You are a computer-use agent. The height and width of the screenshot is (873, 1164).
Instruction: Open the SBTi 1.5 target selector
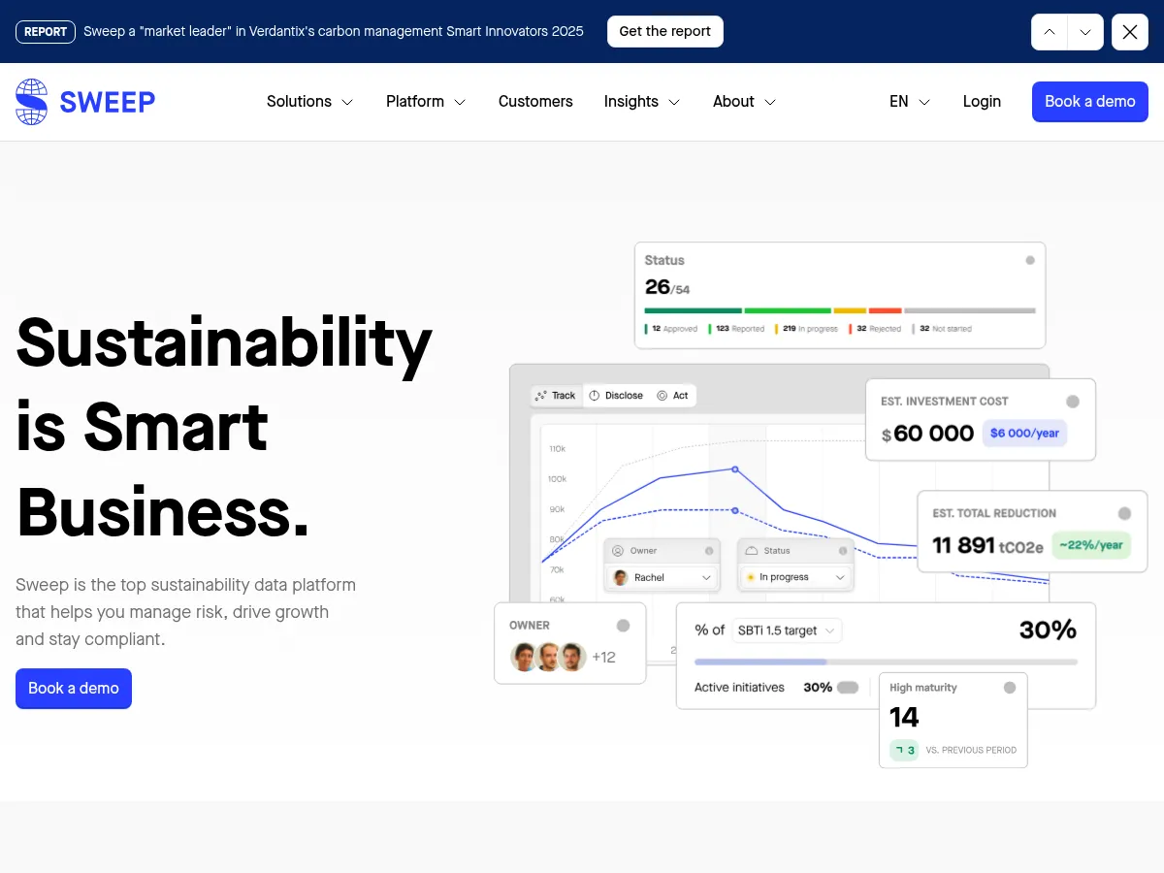787,630
